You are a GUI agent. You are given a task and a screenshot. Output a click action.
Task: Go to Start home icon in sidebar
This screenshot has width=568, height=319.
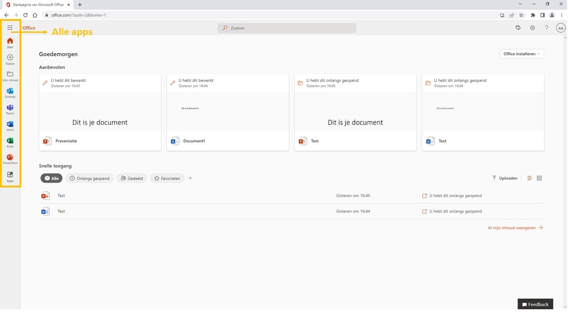10,43
